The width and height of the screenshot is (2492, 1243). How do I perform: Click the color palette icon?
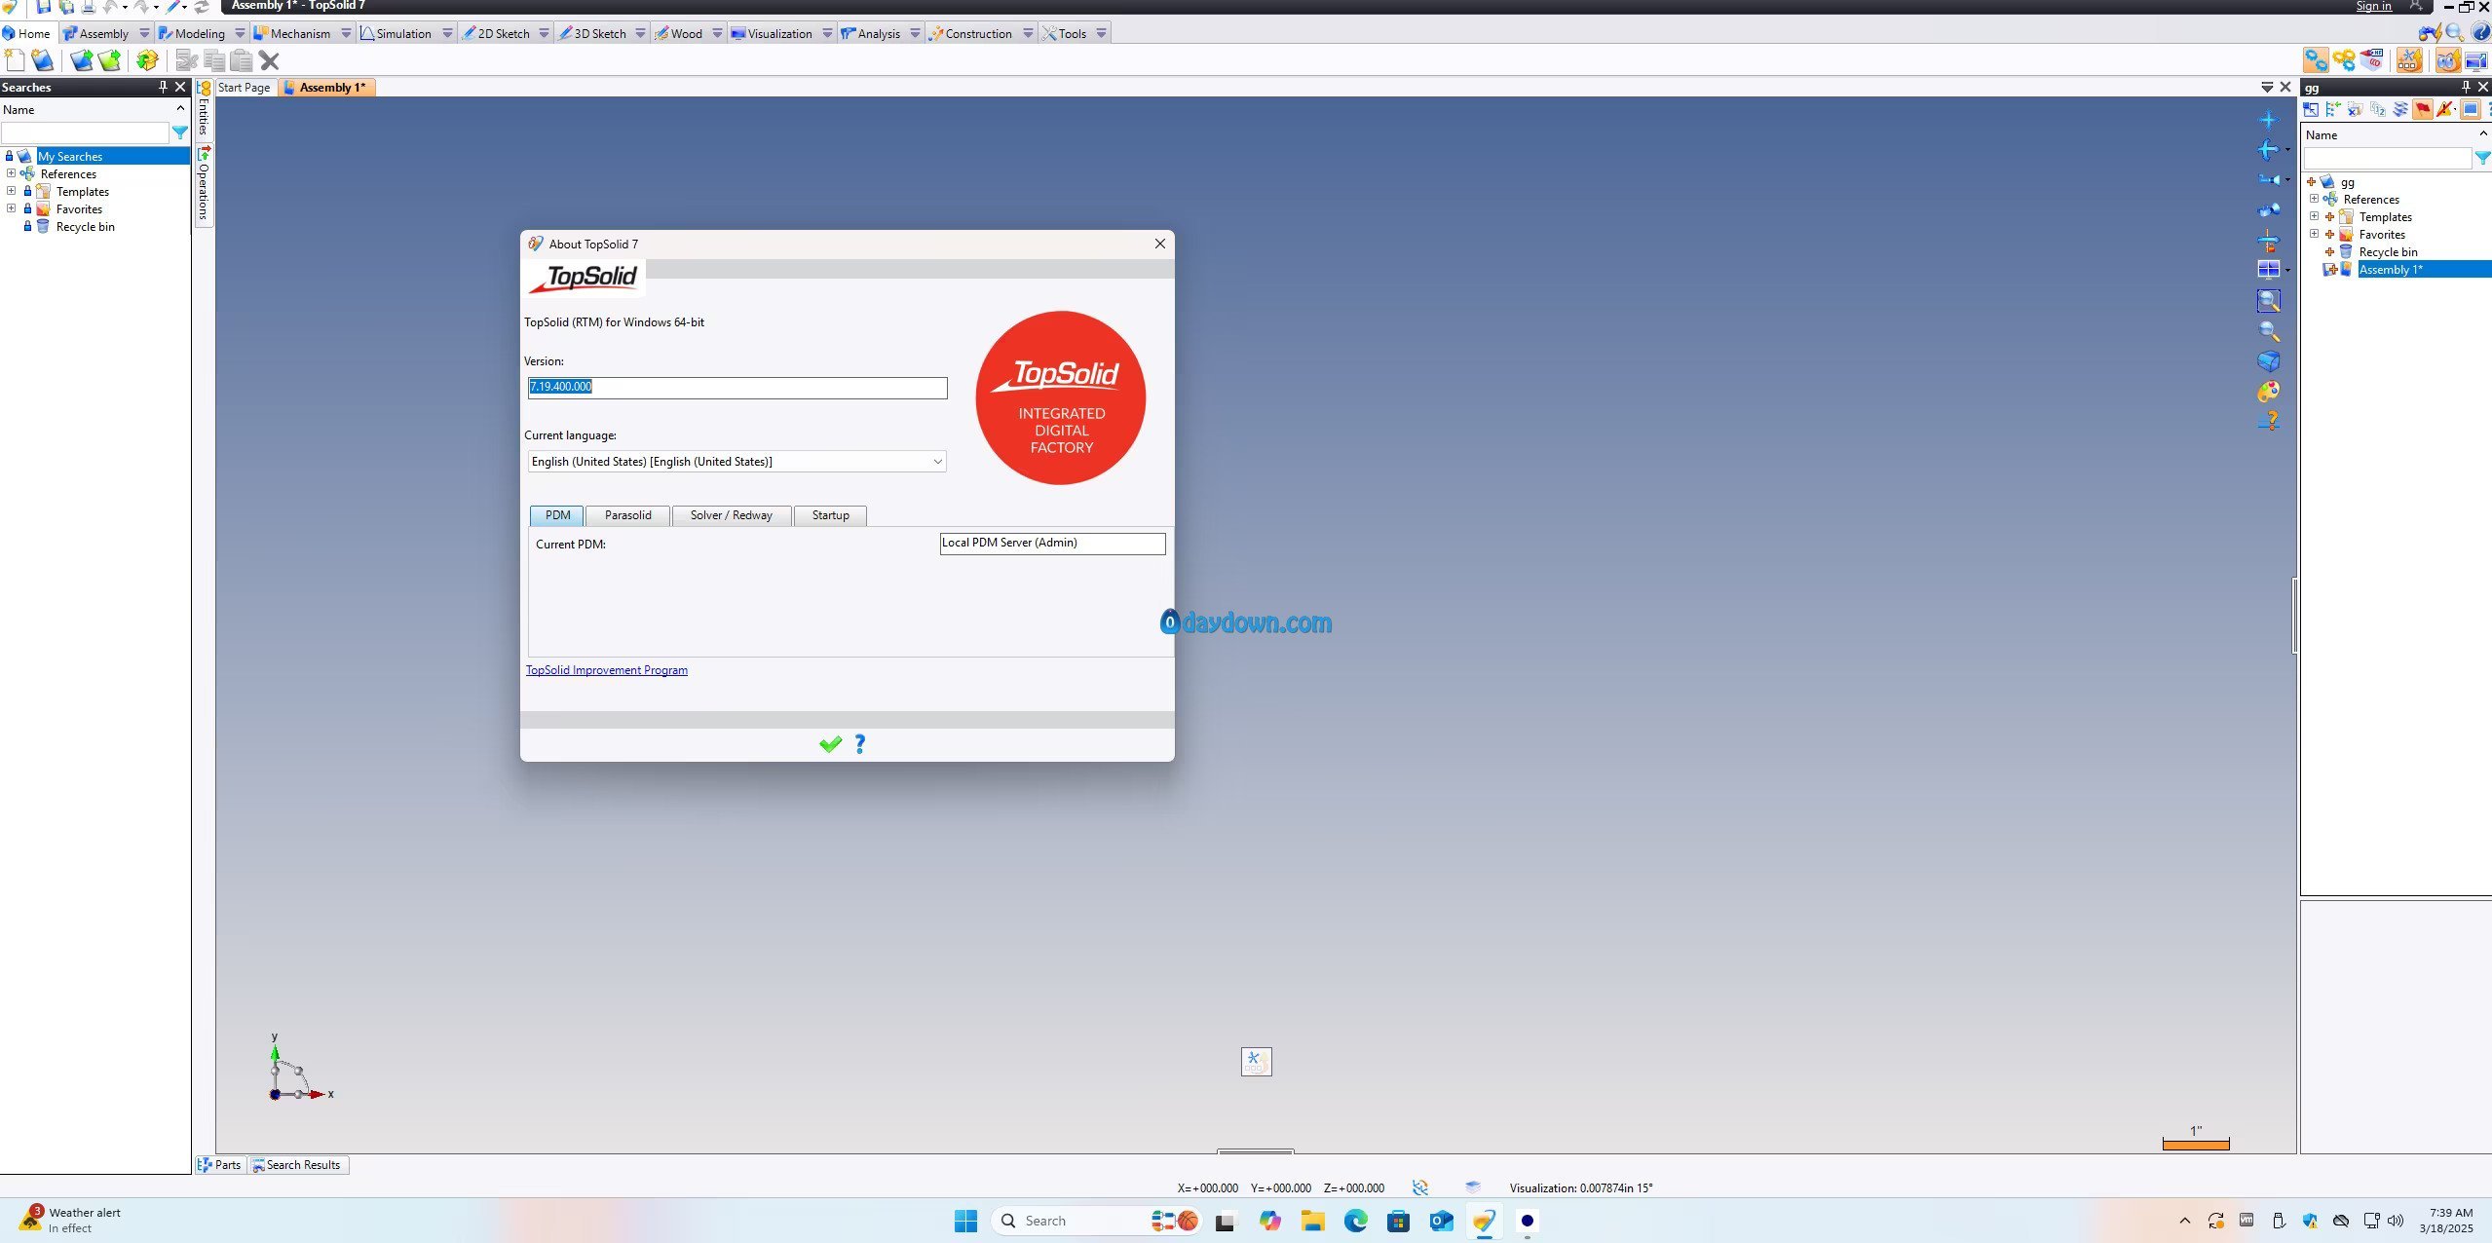[x=2269, y=392]
